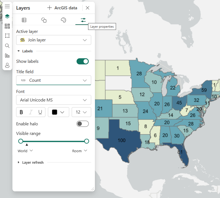This screenshot has width=220, height=198.
Task: Toggle bold text formatting
Action: 21,112
